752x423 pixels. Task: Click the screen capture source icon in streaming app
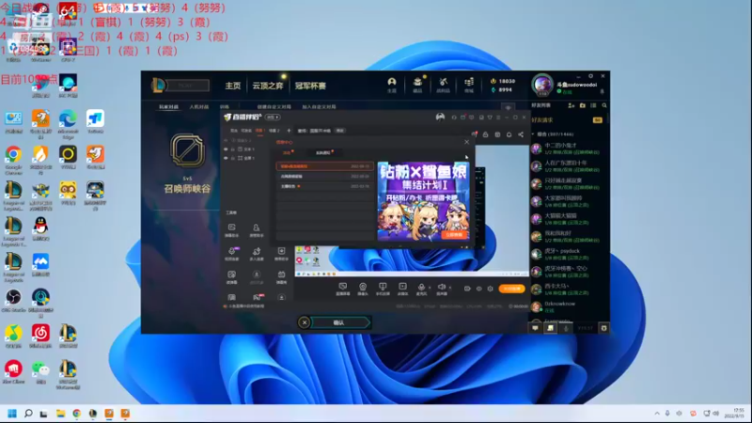pos(342,289)
